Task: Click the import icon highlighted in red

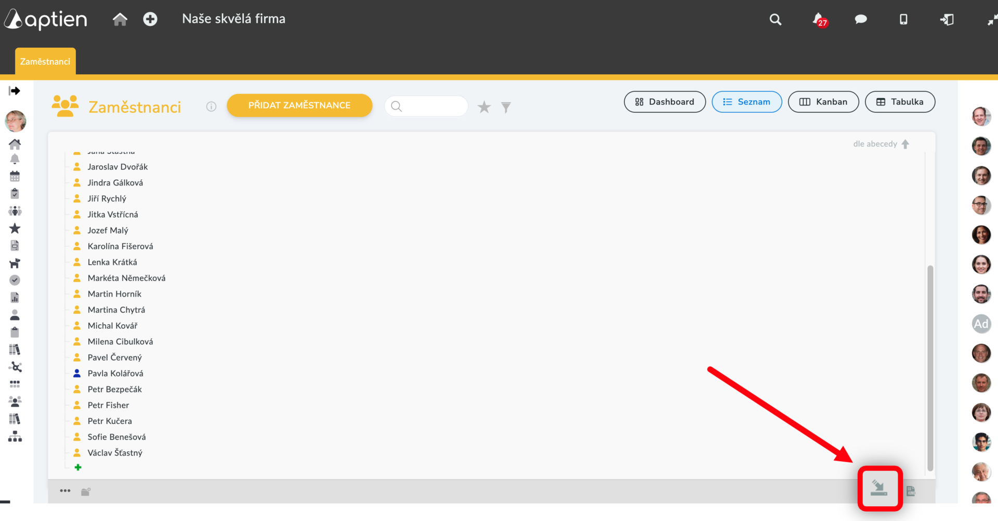Action: [879, 488]
